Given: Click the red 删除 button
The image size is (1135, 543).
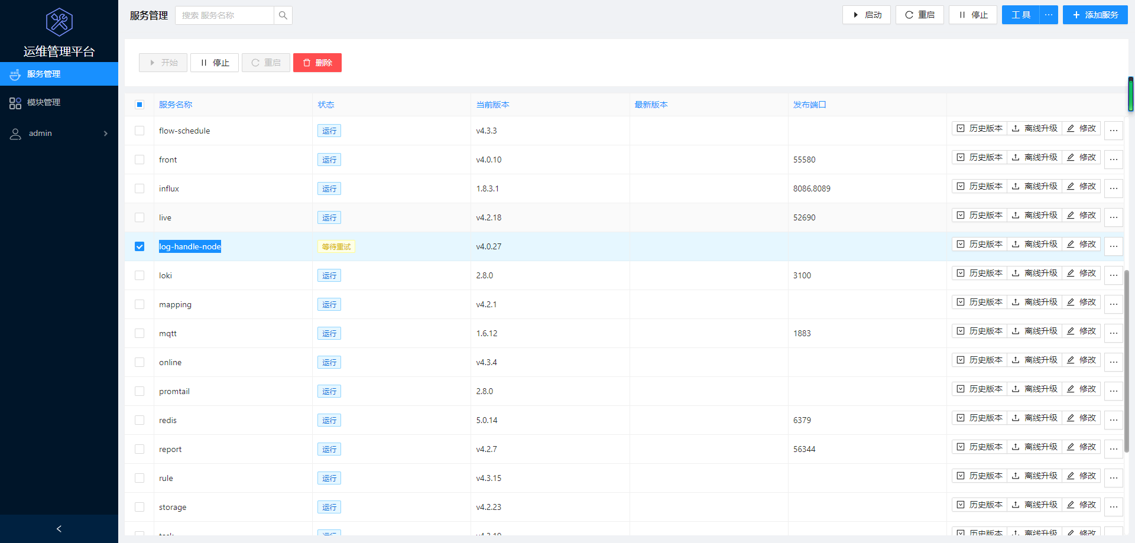Looking at the screenshot, I should (317, 63).
